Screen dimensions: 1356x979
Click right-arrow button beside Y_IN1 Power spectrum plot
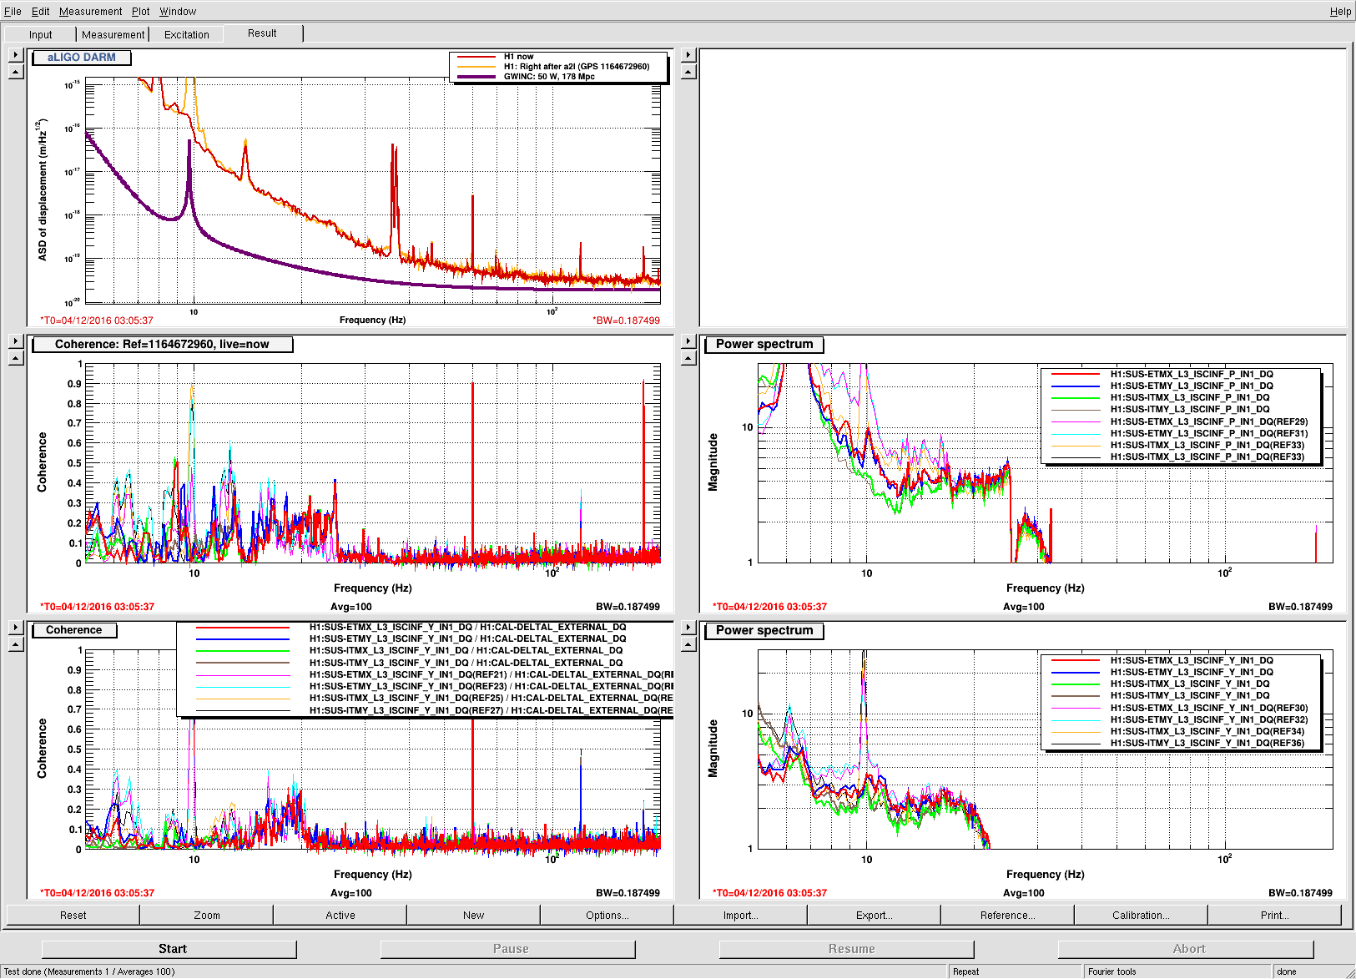688,628
